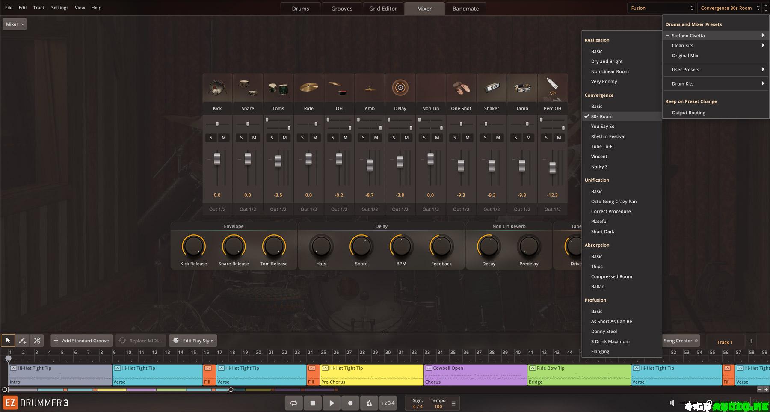The width and height of the screenshot is (770, 412).
Task: Activate the pencil draw tool
Action: 22,341
